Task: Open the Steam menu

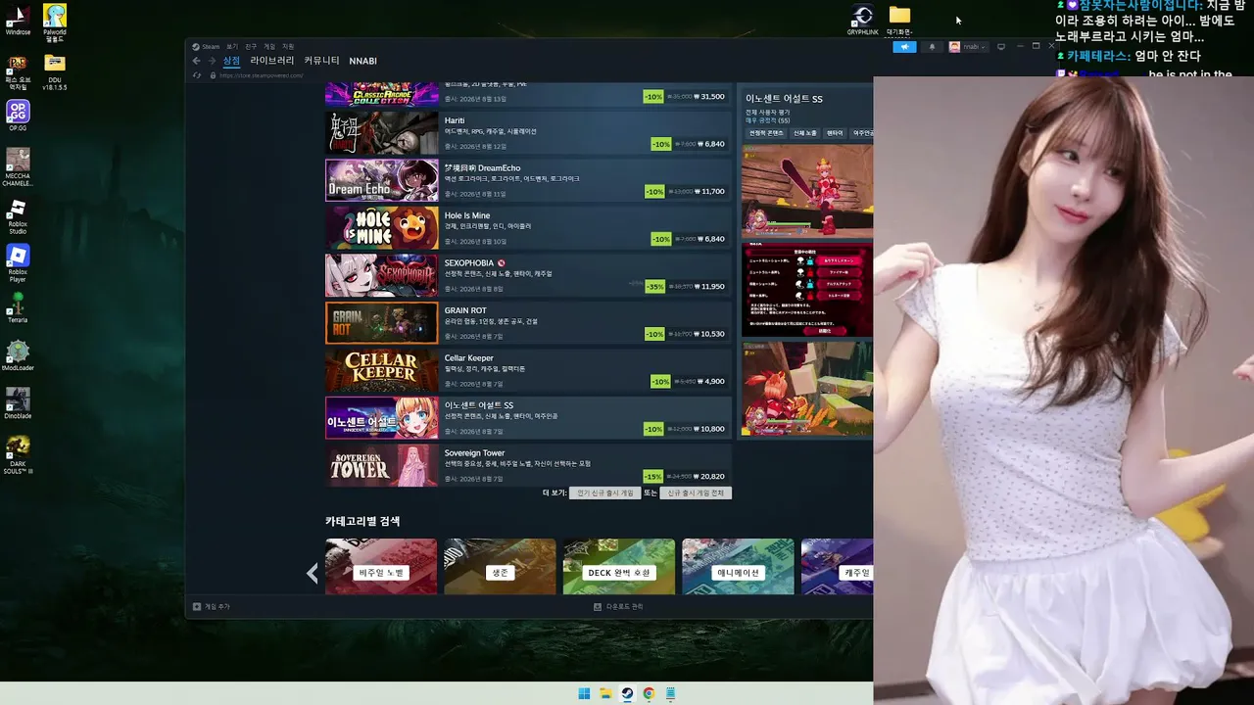Action: tap(206, 46)
